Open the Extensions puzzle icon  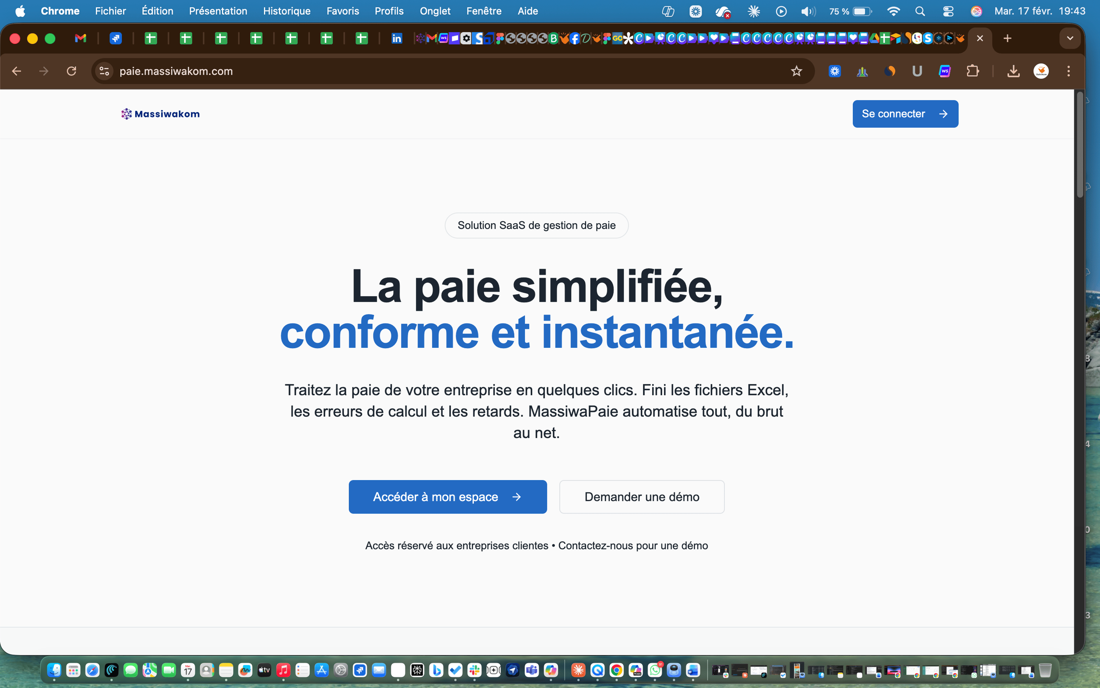972,71
